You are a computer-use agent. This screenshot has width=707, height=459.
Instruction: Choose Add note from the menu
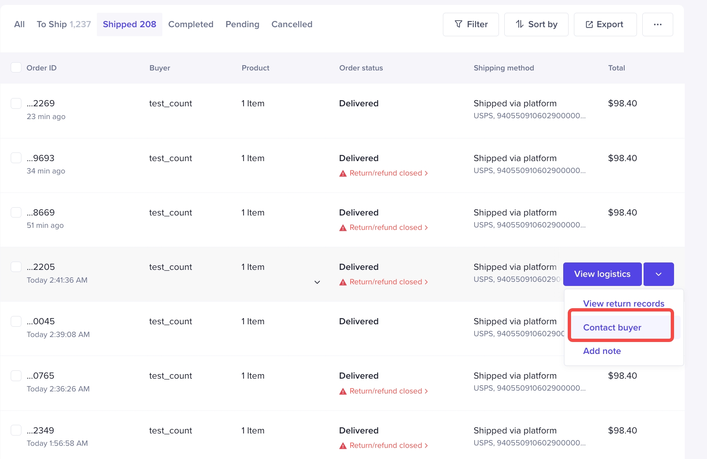pyautogui.click(x=602, y=351)
